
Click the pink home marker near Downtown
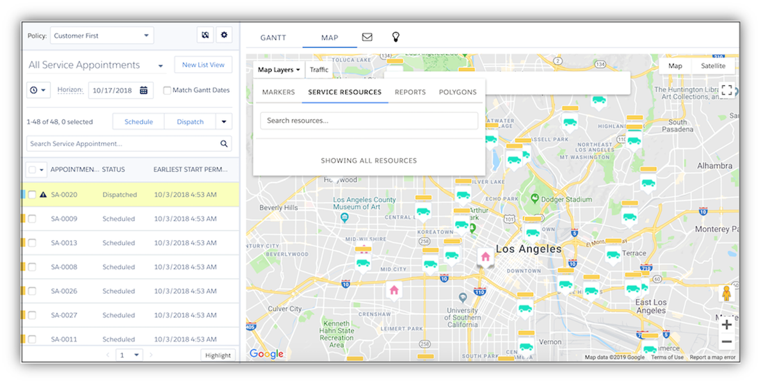click(485, 257)
